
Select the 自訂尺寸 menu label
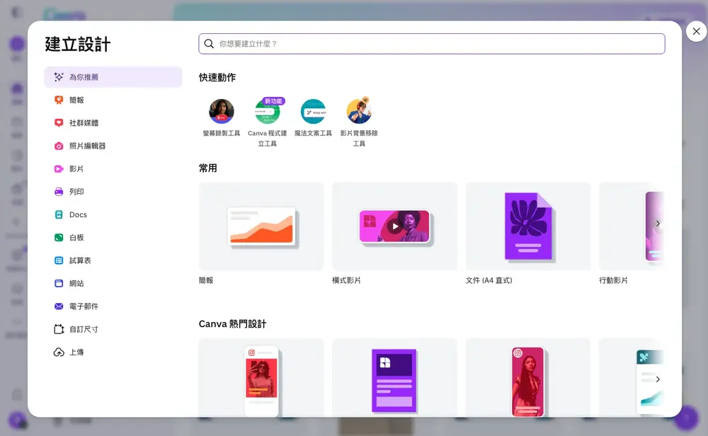(x=84, y=330)
